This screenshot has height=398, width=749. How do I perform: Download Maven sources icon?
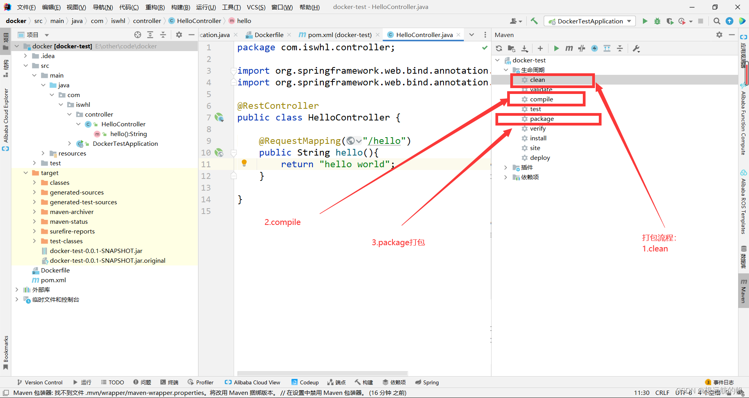coord(525,48)
